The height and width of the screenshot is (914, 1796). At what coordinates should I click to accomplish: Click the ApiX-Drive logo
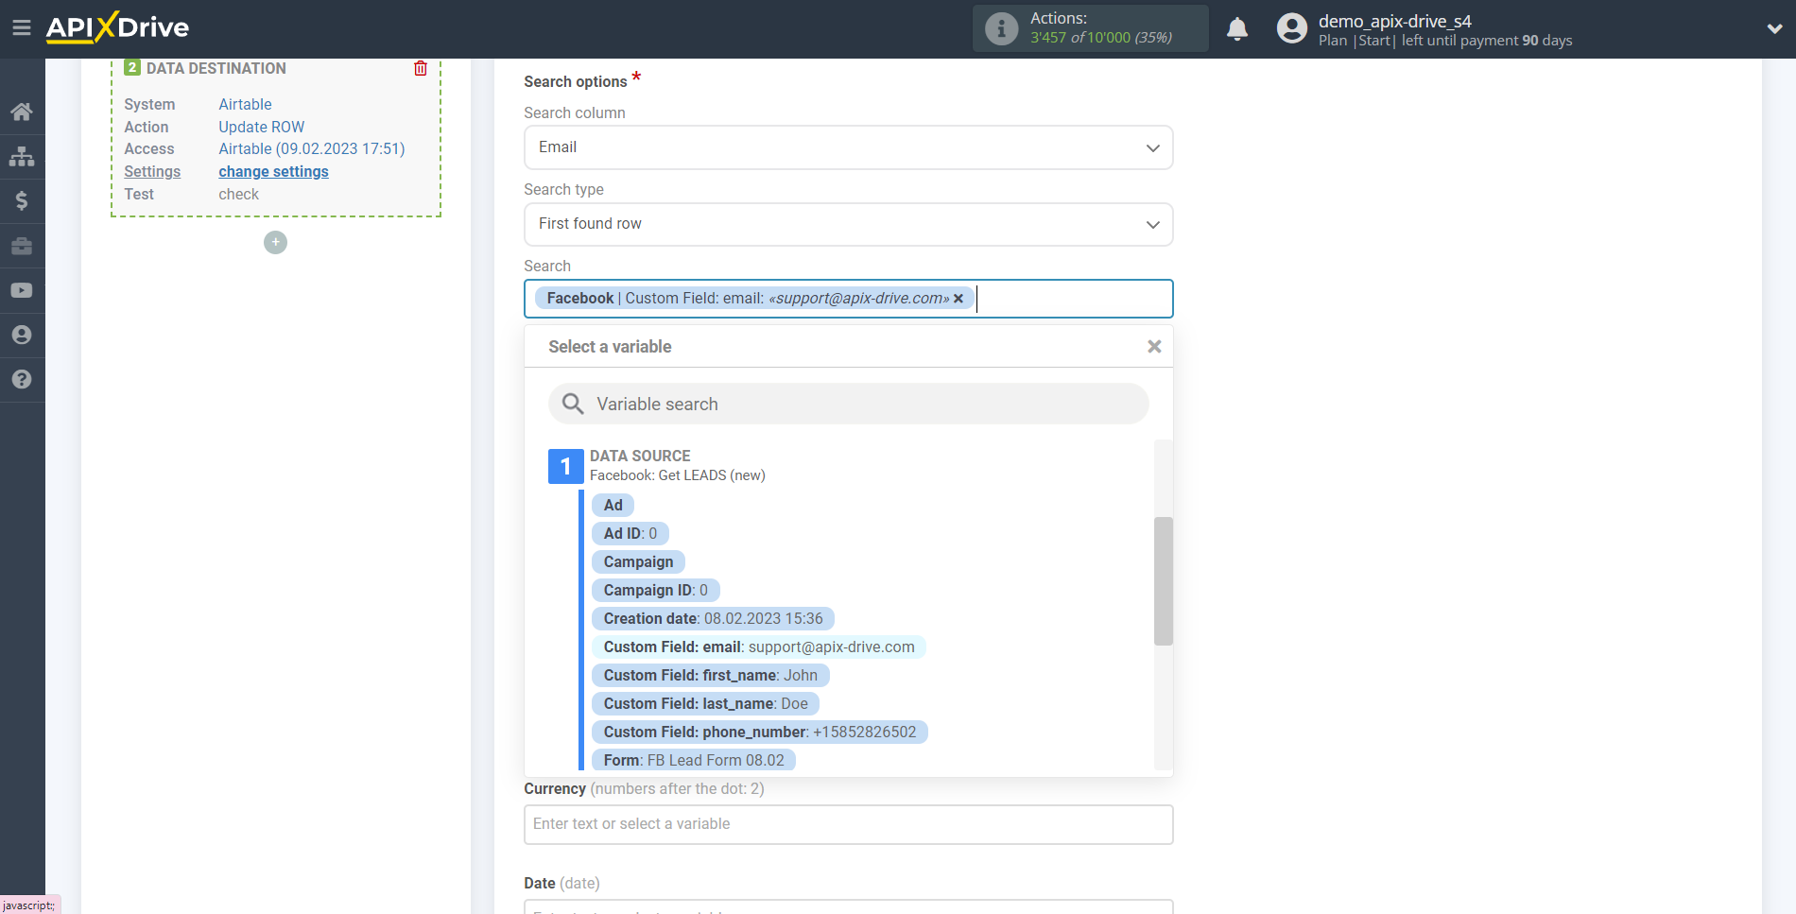(117, 27)
